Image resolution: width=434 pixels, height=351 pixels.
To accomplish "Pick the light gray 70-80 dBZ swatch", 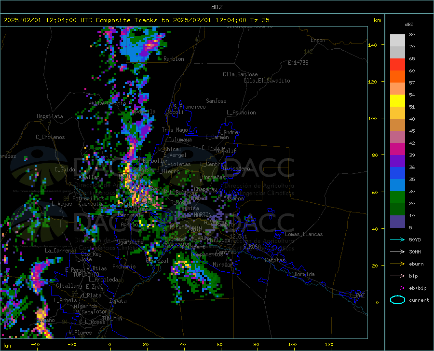I will [x=397, y=41].
